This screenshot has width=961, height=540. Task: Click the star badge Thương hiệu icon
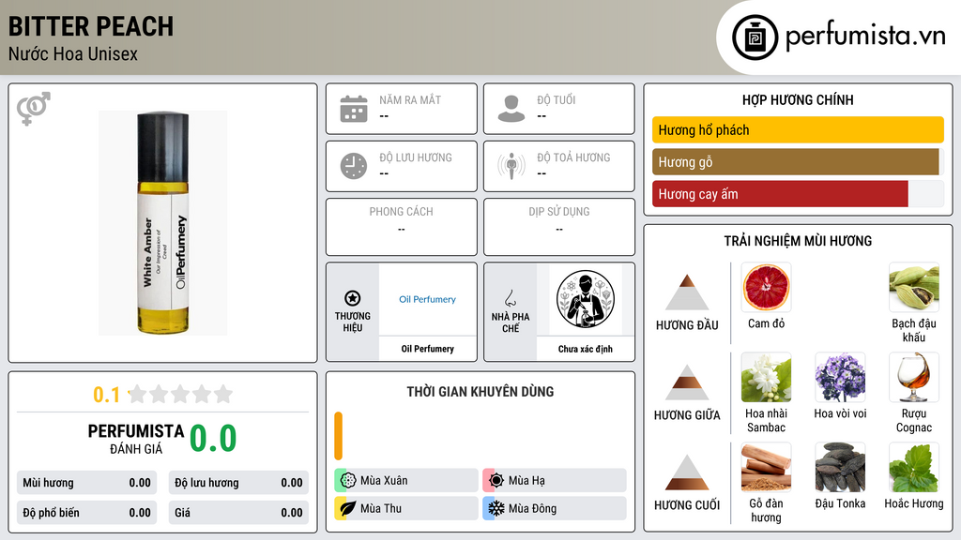353,298
